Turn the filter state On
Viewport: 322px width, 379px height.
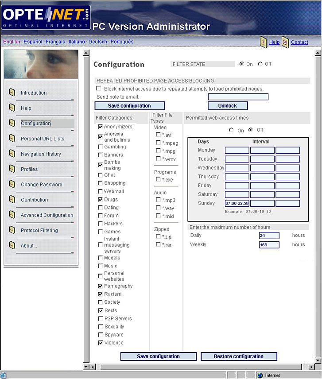[x=241, y=64]
